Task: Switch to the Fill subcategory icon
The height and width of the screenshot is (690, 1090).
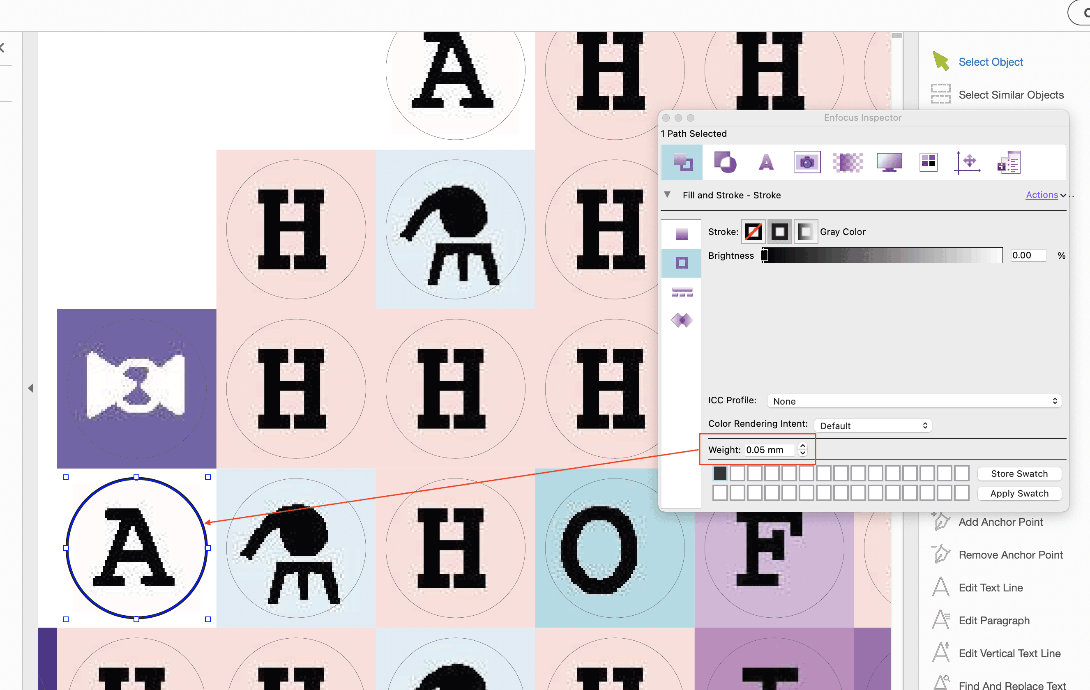Action: (681, 234)
